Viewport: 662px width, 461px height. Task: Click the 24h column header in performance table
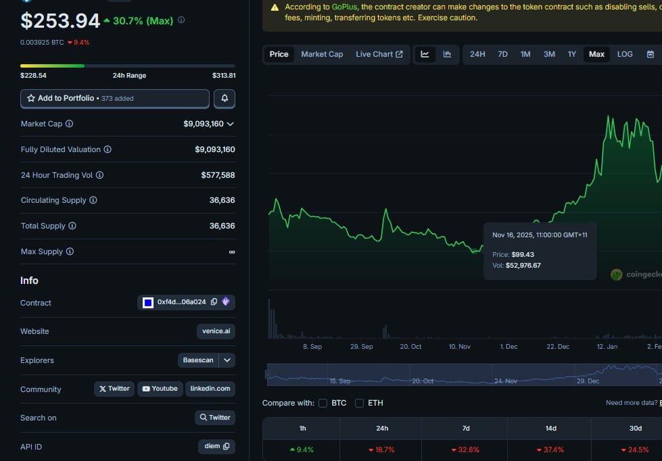382,429
